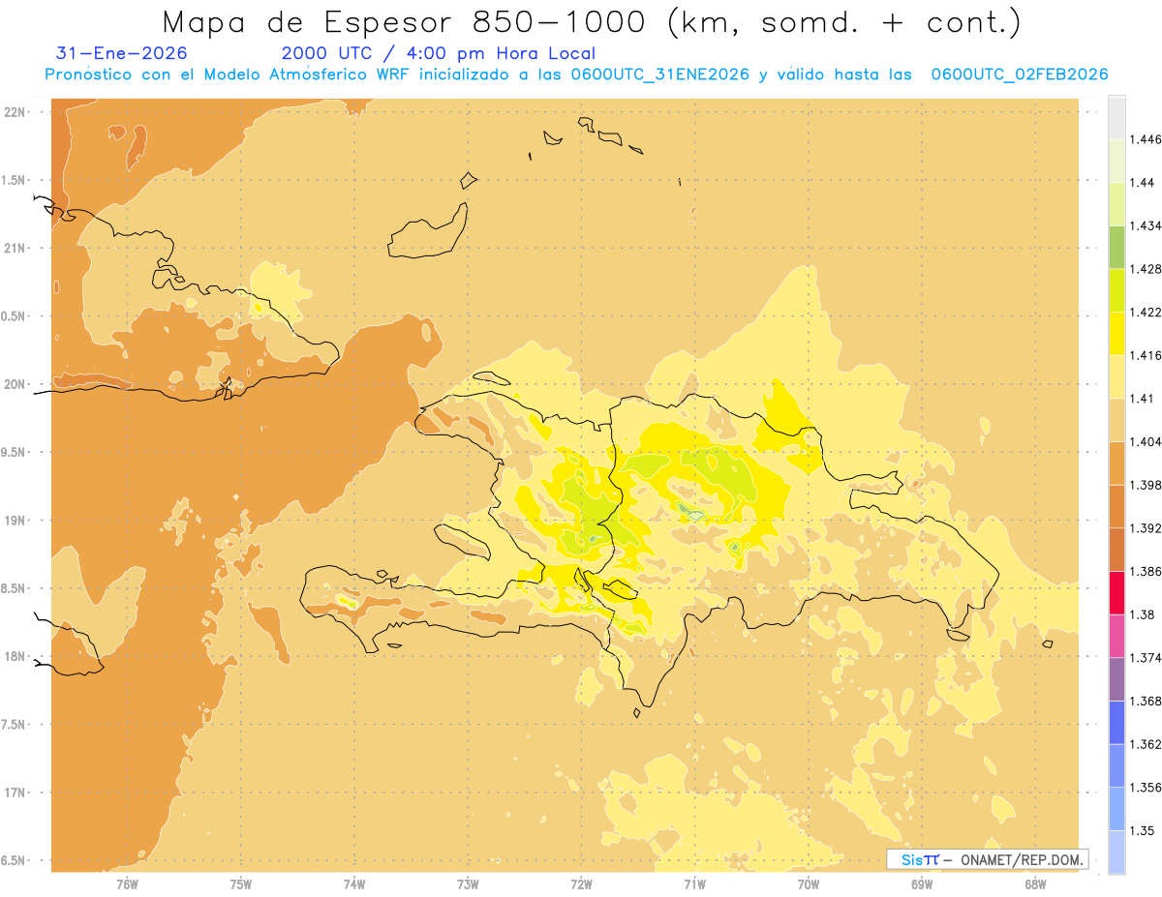Click the 74W longitude label

354,884
